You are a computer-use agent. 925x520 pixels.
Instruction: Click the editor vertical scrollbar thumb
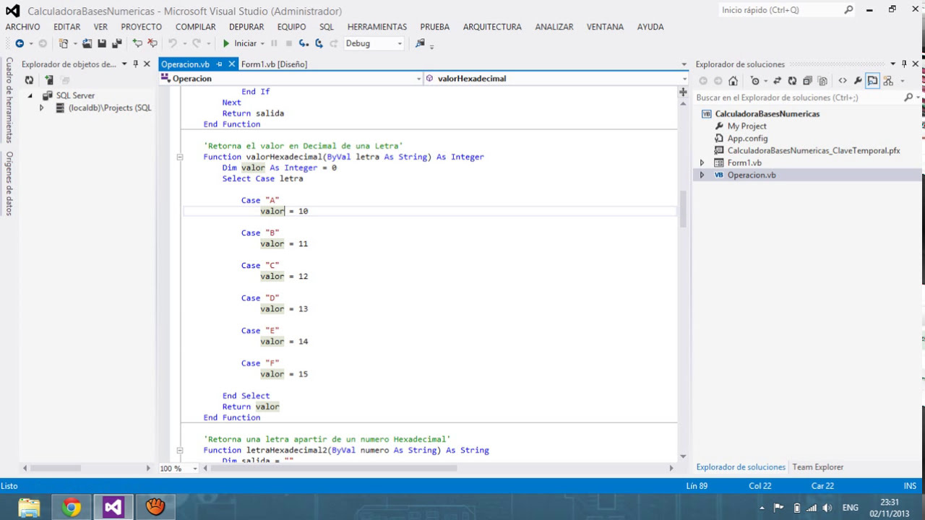point(683,209)
